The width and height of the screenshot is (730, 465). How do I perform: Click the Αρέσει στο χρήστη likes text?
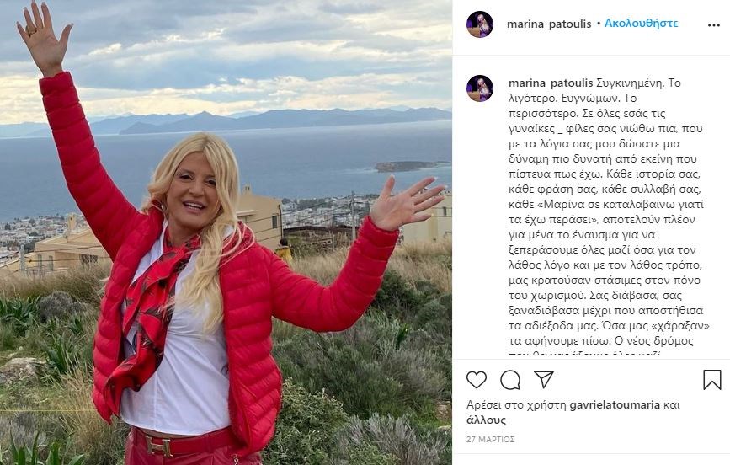tap(517, 405)
